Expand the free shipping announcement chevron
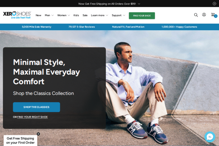219x146 pixels. click(139, 4)
